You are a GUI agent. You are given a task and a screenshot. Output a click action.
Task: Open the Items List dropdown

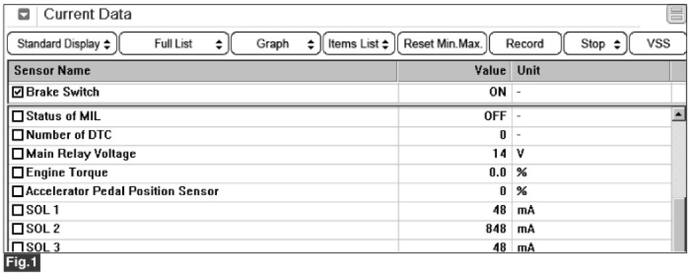pyautogui.click(x=359, y=44)
